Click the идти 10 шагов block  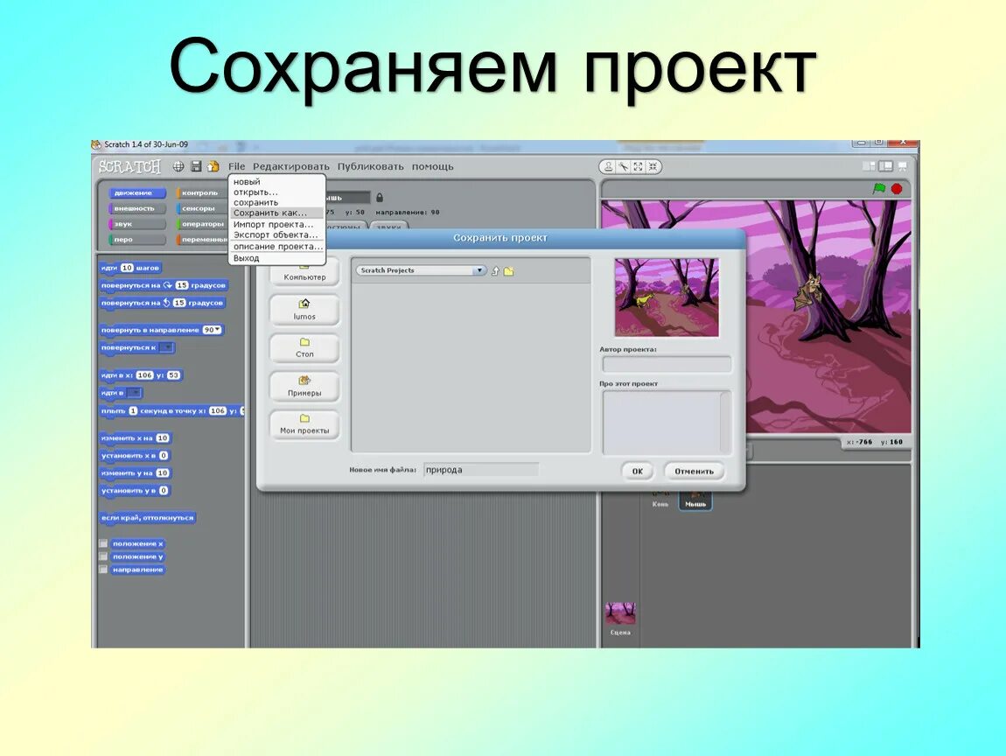(130, 268)
